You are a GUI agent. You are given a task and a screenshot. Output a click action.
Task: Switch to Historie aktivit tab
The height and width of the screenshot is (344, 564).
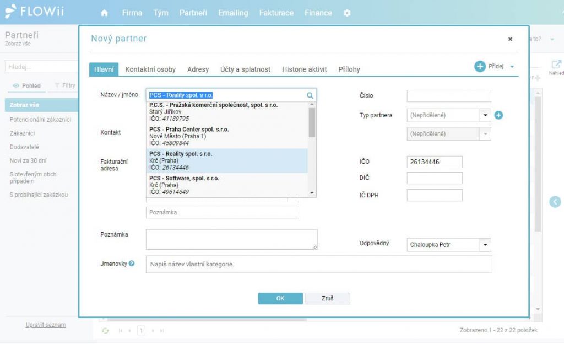[304, 69]
